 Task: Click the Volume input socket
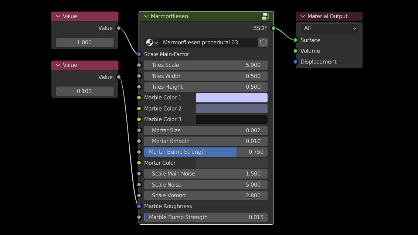(x=295, y=51)
